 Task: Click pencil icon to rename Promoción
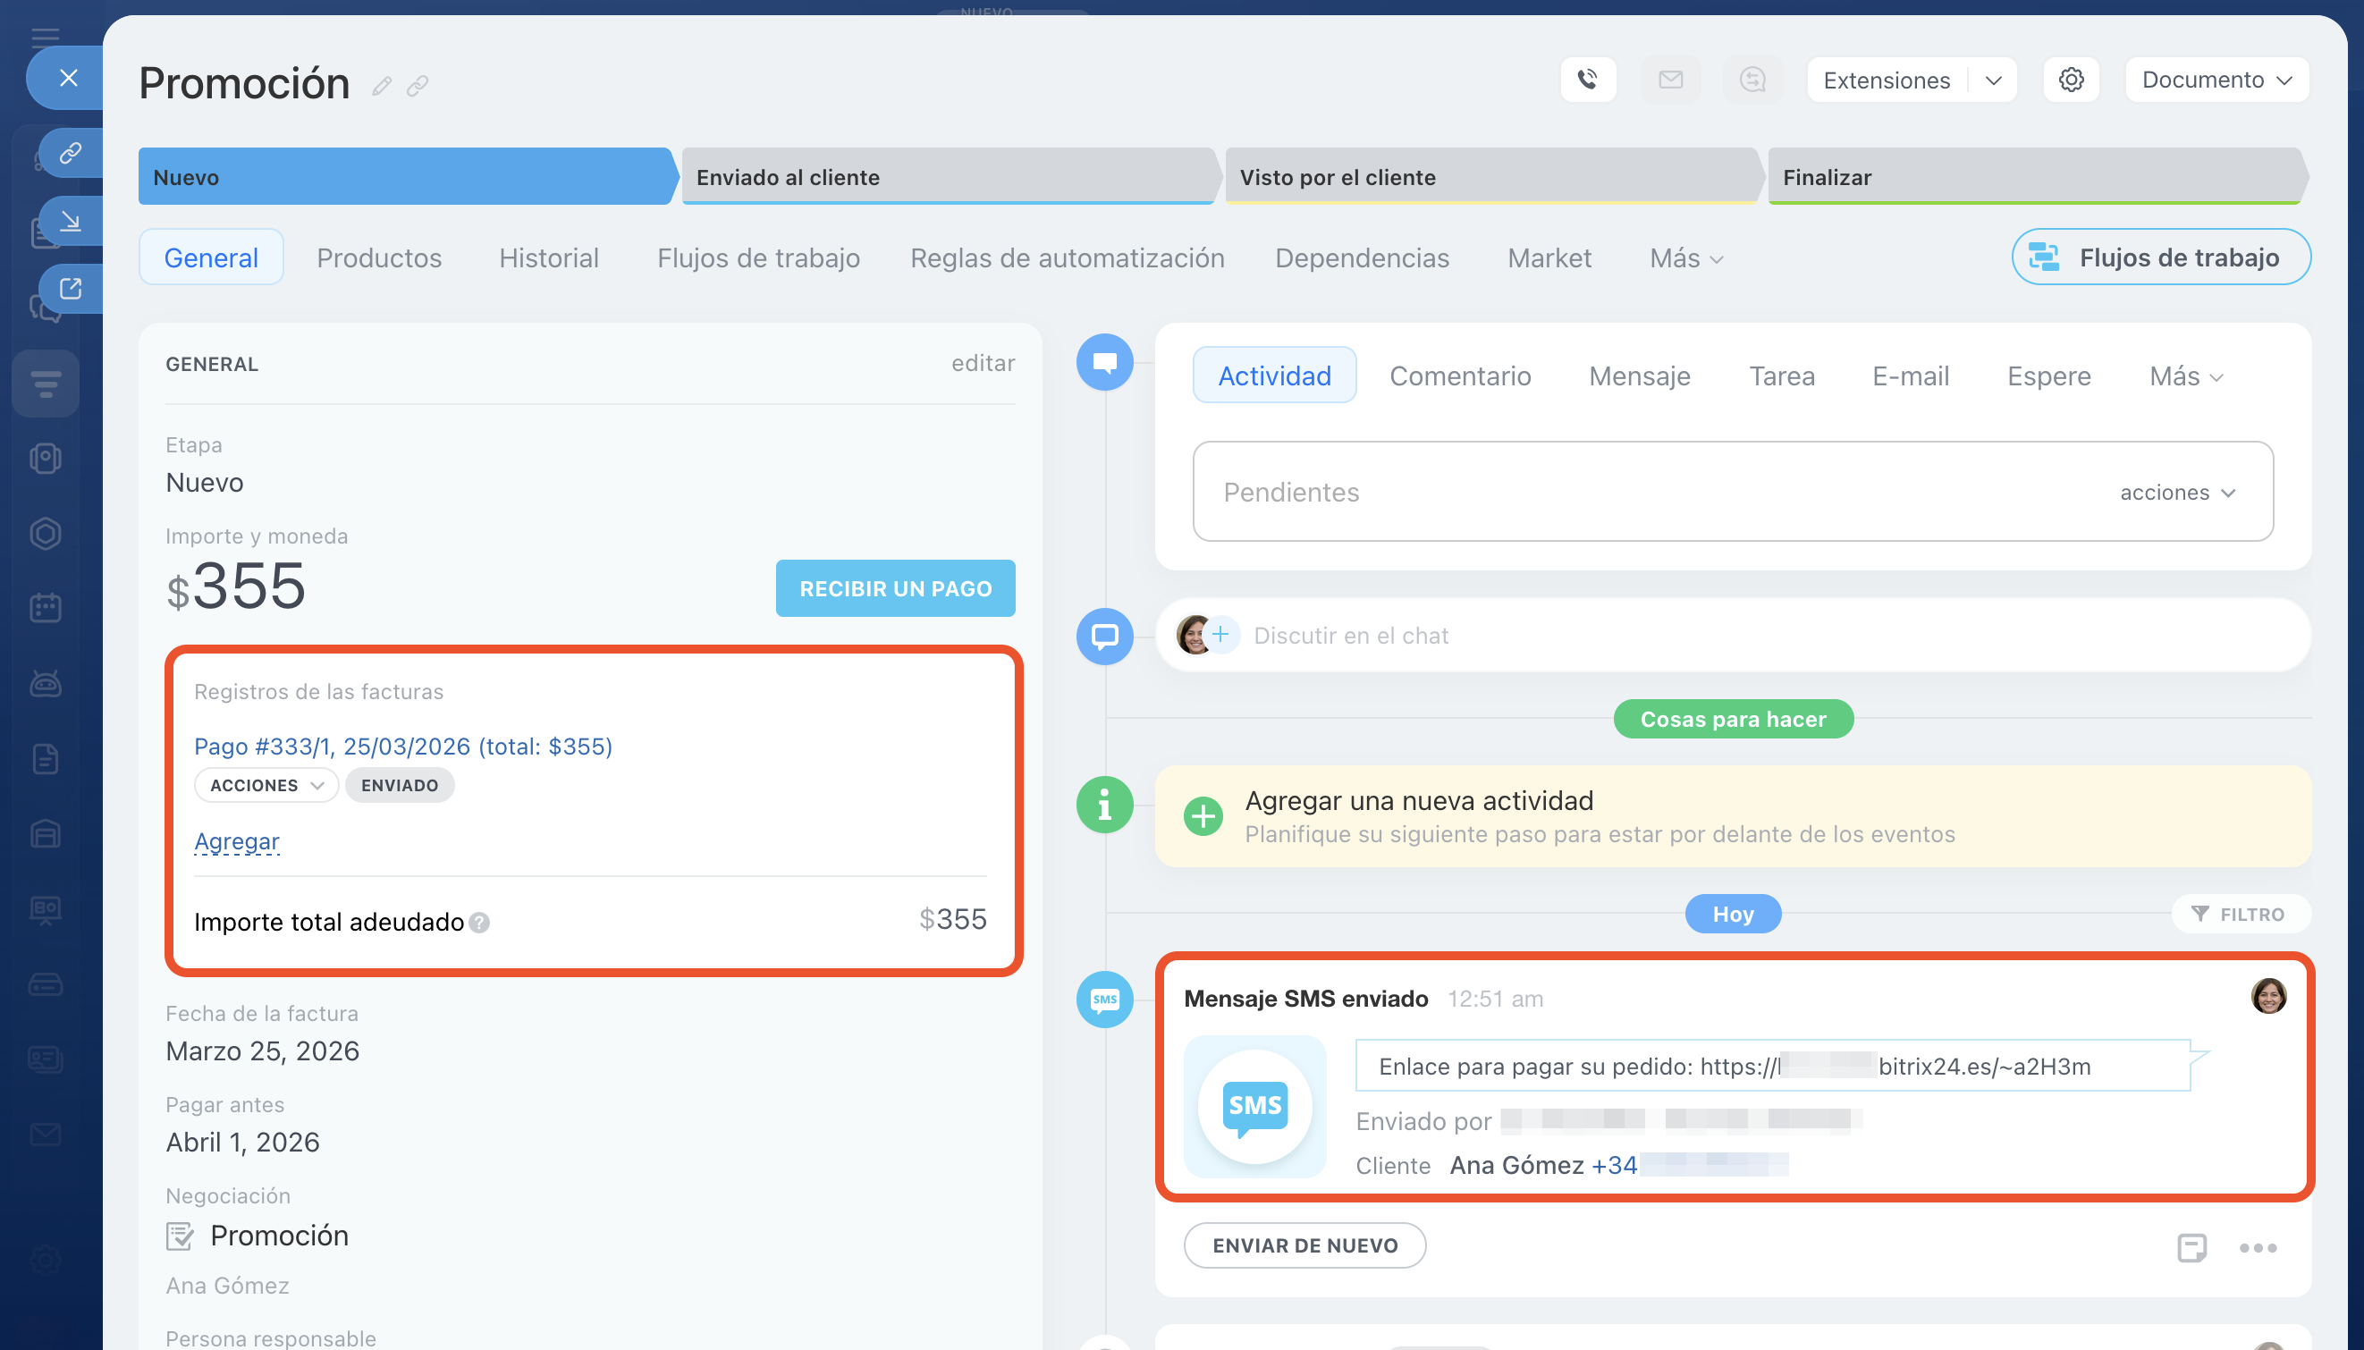pos(381,86)
